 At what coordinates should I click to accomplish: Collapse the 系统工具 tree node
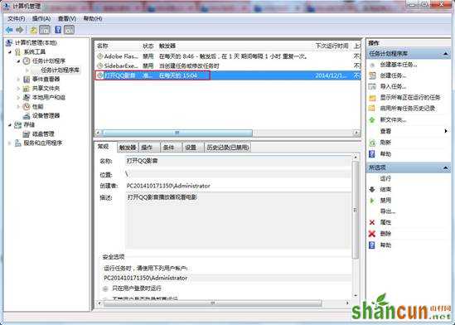tap(10, 52)
